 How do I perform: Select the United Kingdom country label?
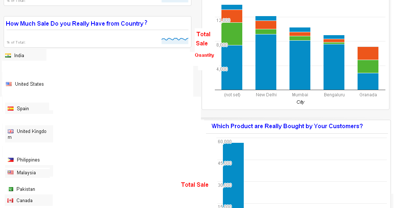[x=27, y=134]
